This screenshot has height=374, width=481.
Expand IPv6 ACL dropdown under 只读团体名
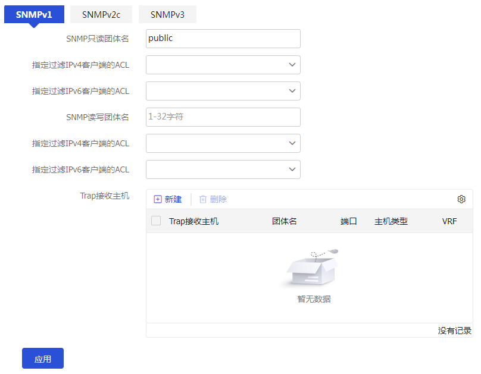(x=223, y=91)
